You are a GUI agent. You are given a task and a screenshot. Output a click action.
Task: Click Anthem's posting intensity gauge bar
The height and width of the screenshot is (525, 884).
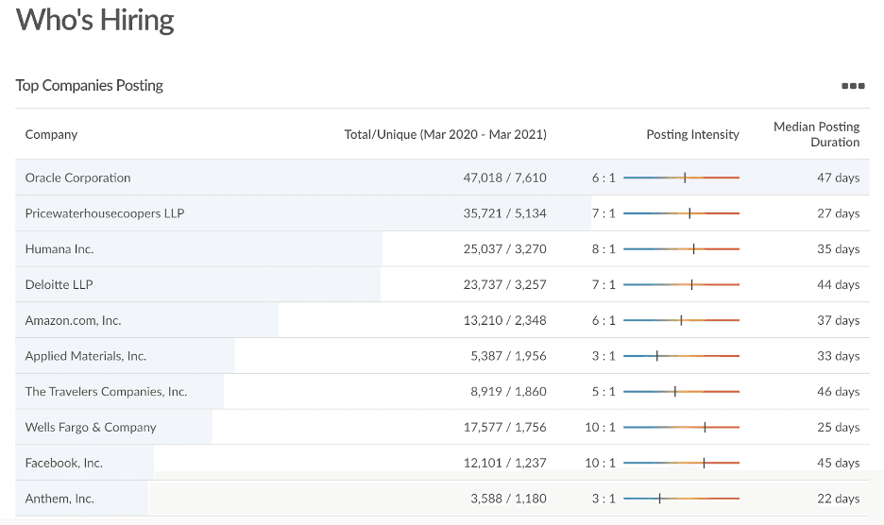pos(681,499)
